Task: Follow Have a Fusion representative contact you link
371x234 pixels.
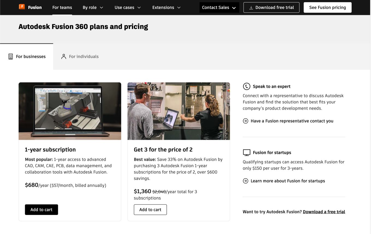Action: [x=292, y=121]
